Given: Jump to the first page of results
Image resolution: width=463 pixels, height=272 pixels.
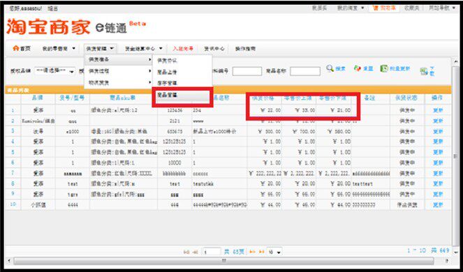Looking at the screenshot, I should pos(186,252).
